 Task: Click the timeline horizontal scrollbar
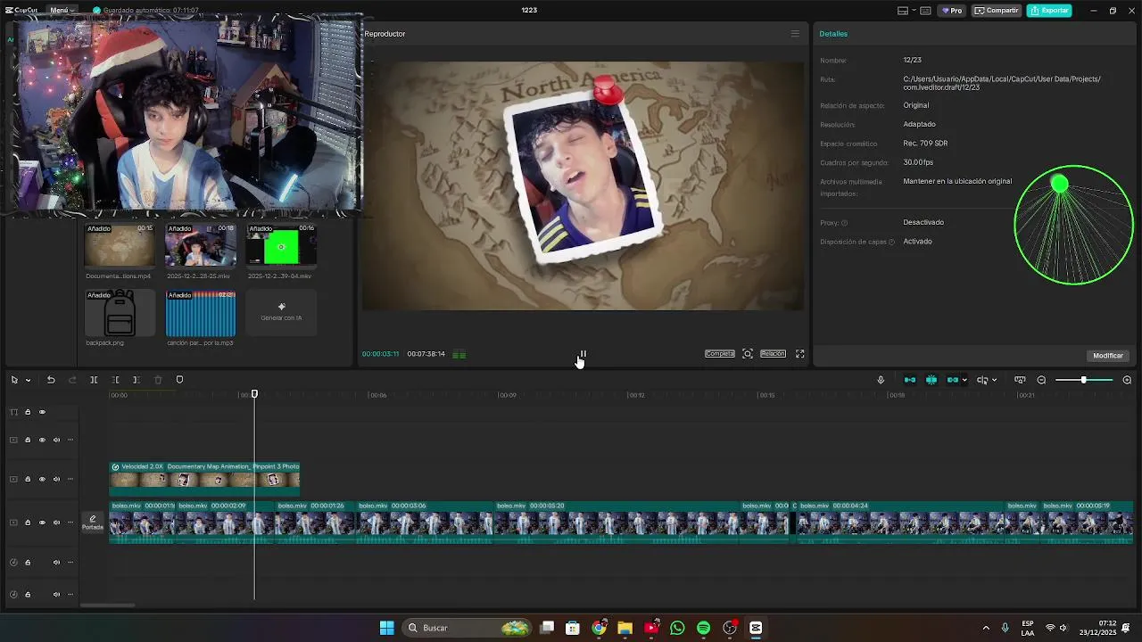[108, 605]
